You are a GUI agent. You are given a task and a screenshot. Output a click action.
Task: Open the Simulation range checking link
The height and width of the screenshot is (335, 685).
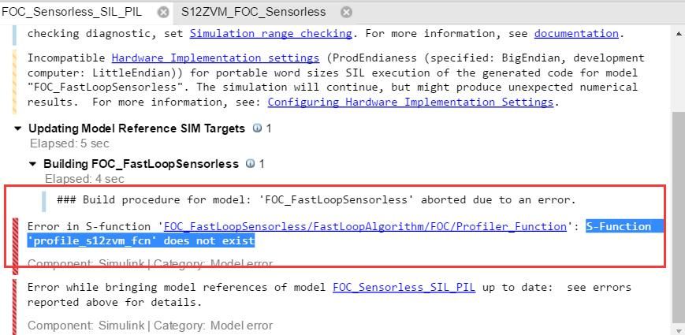pyautogui.click(x=270, y=33)
